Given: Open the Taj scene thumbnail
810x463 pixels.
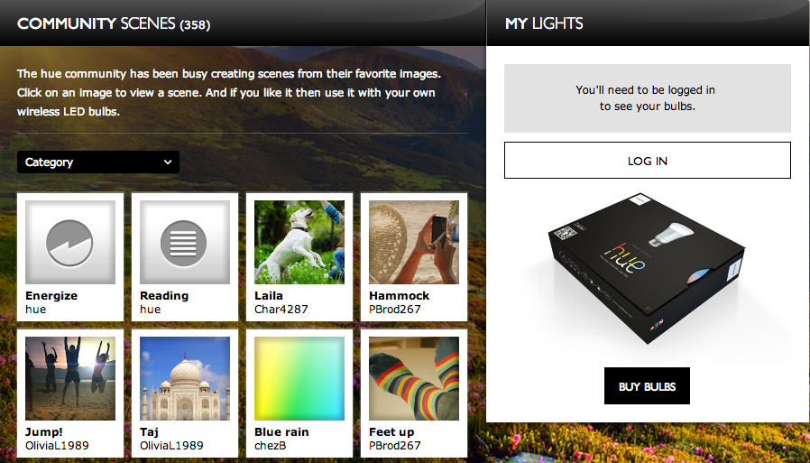Looking at the screenshot, I should tap(185, 379).
